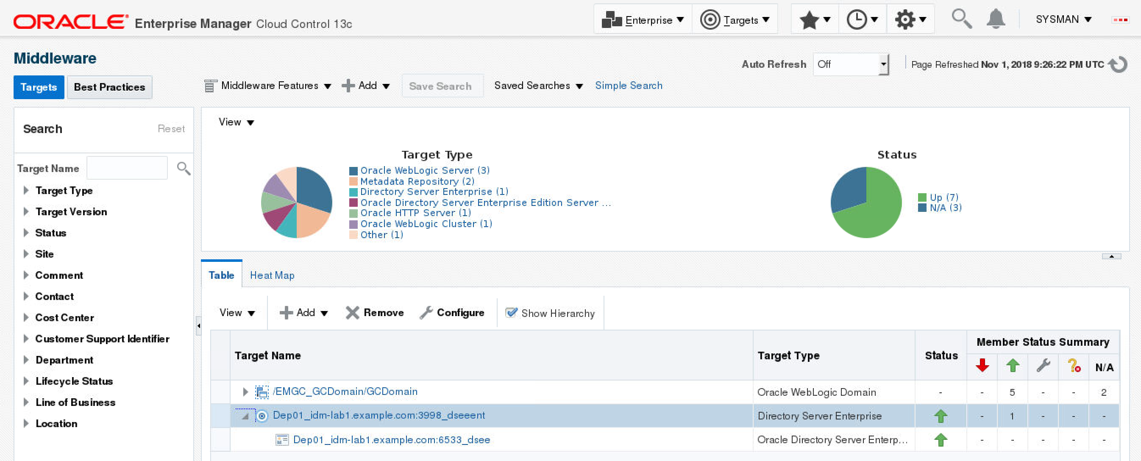Viewport: 1141px width, 461px height.
Task: Click Oracle WebLogic Server legend color swatch
Action: point(353,171)
